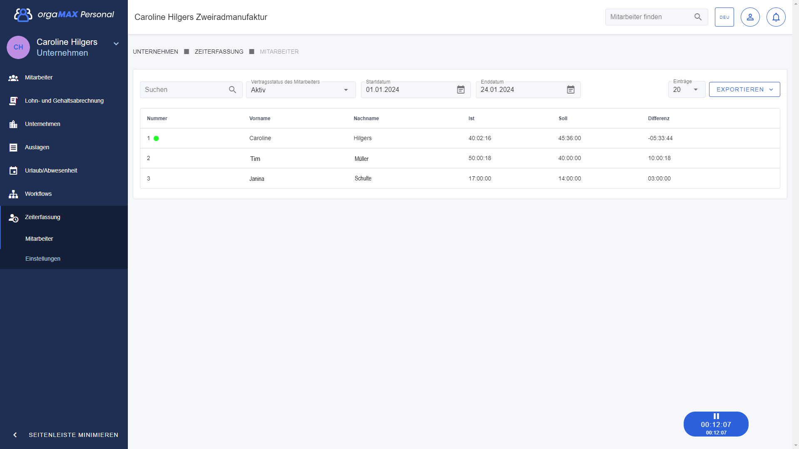Open the user profile icon
Image resolution: width=799 pixels, height=449 pixels.
(x=750, y=17)
